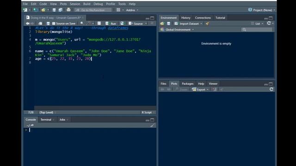Click the Remove current plot icon

point(215,89)
